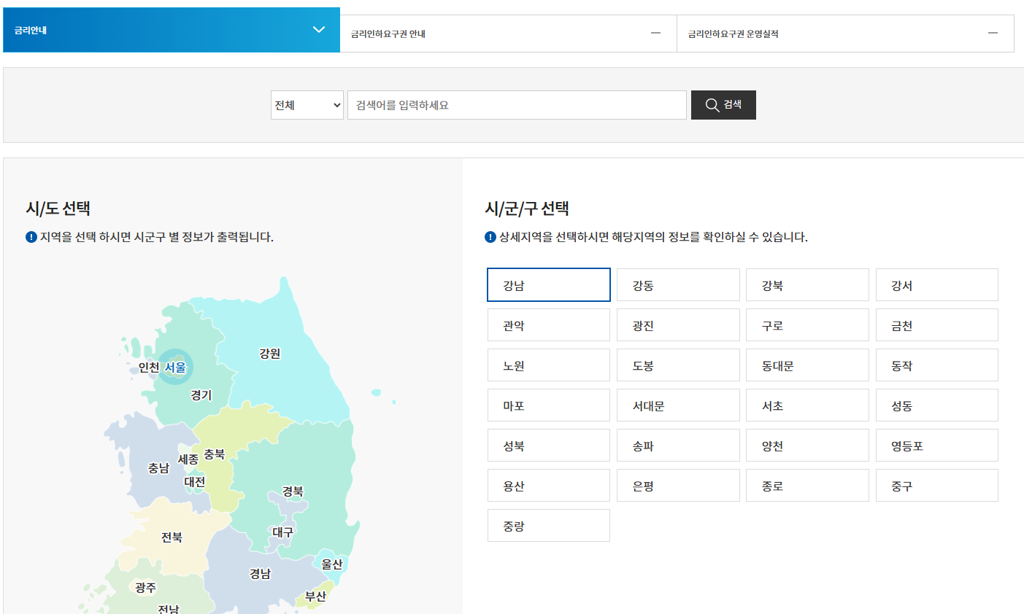Collapse icon beside 금리인하요구권 운영실적
The image size is (1024, 614).
[993, 34]
